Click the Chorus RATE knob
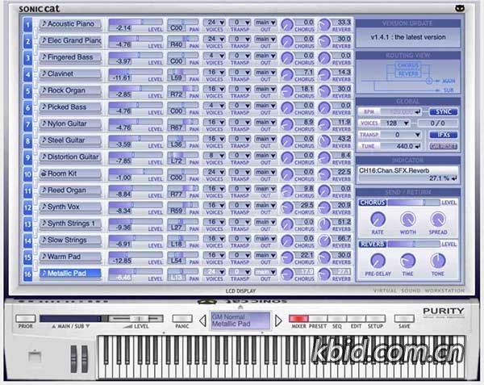 click(x=378, y=220)
